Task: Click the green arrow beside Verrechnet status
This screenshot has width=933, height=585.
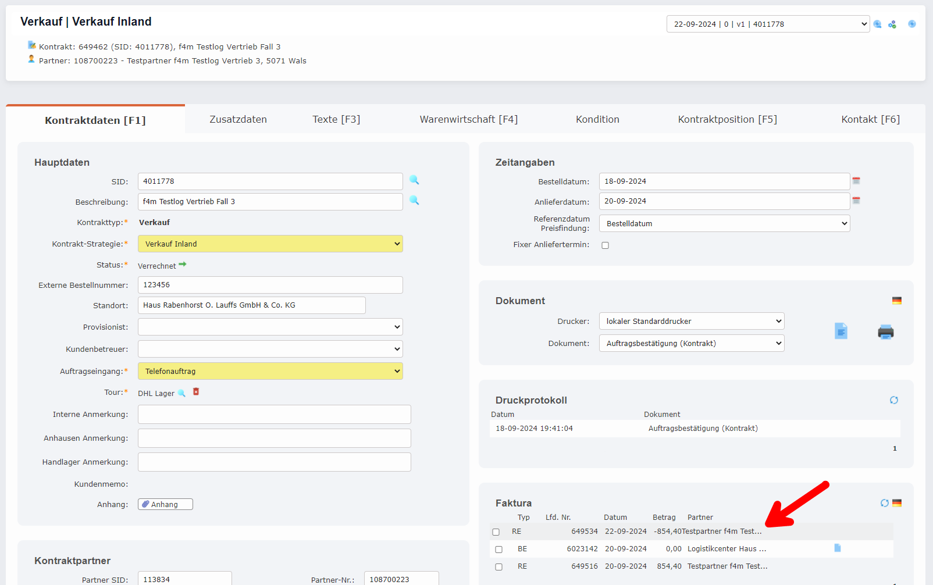Action: [182, 264]
